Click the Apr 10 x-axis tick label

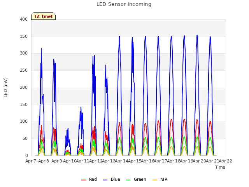(70, 161)
